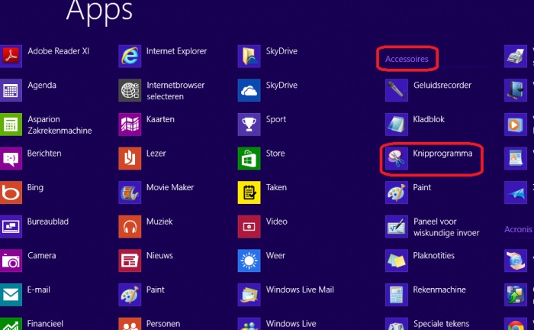Viewport: 534px width, 330px height.
Task: Open Plaknotities sticky notes
Action: [x=420, y=260]
